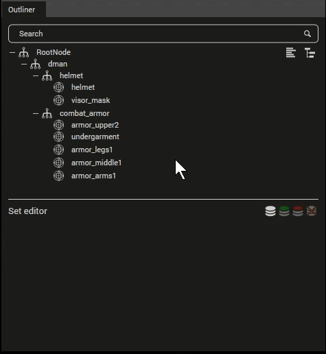Click the mesh icon beside visor_mask
The width and height of the screenshot is (326, 354).
[58, 100]
